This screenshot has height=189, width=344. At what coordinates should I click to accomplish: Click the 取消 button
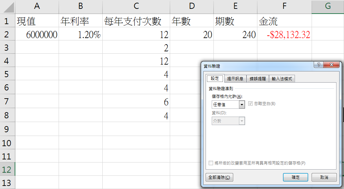pyautogui.click(x=324, y=177)
